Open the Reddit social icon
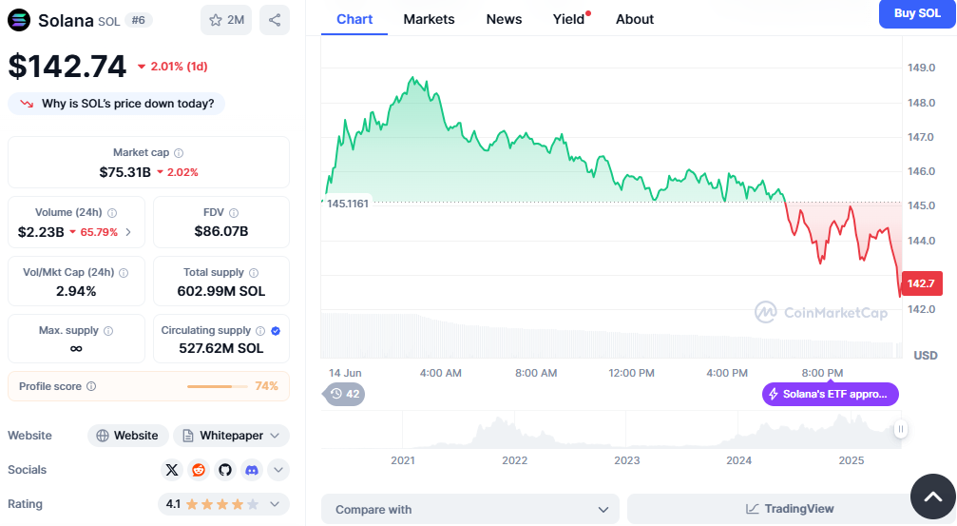Screen dimensions: 957x526 (x=199, y=470)
